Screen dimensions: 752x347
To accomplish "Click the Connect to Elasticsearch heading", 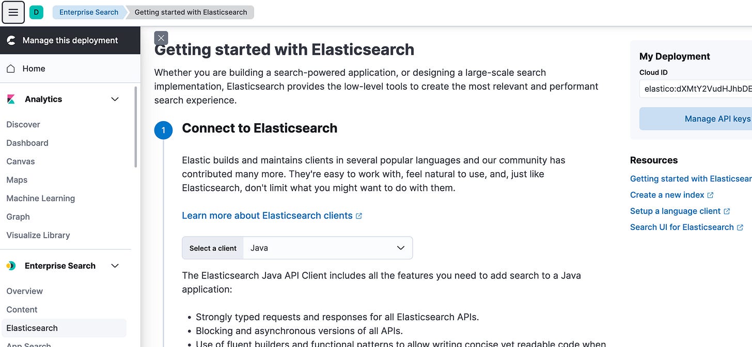I will point(260,128).
